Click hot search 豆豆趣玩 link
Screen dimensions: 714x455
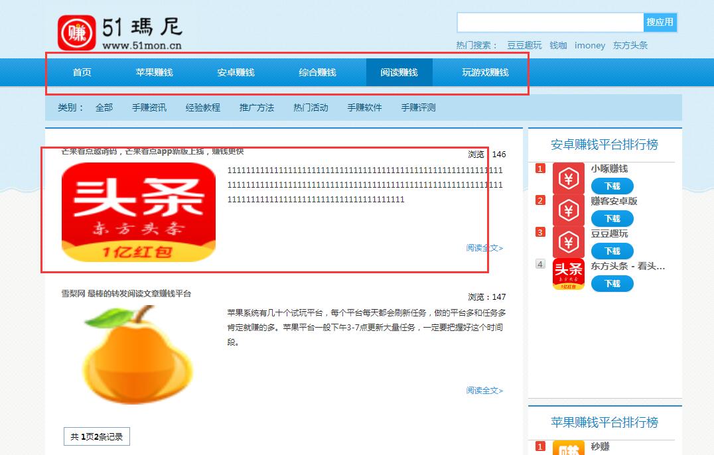click(525, 46)
